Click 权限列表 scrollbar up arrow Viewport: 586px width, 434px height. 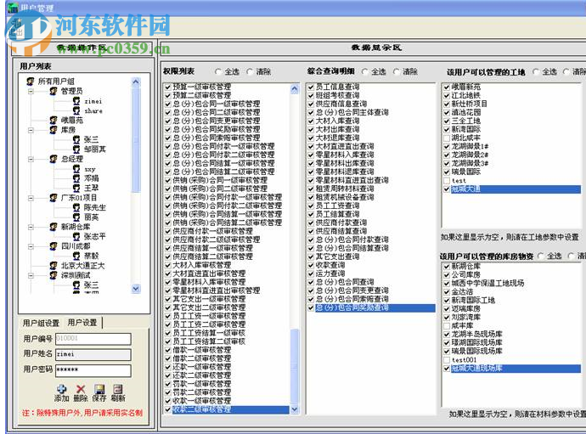295,88
